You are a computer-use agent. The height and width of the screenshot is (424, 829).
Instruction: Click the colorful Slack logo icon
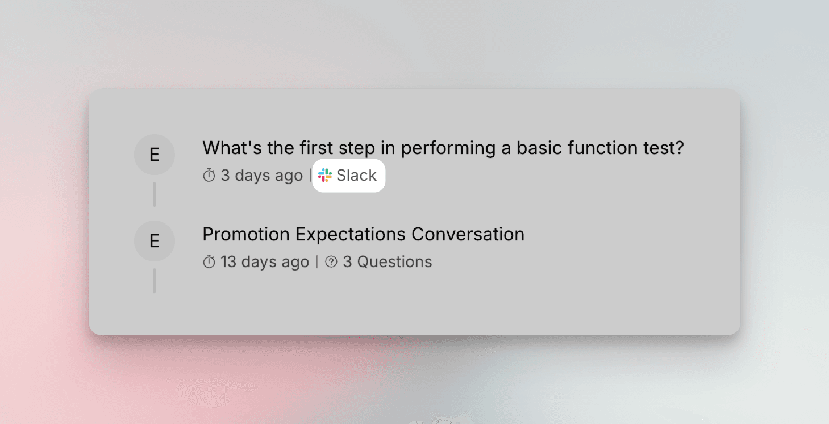tap(325, 175)
